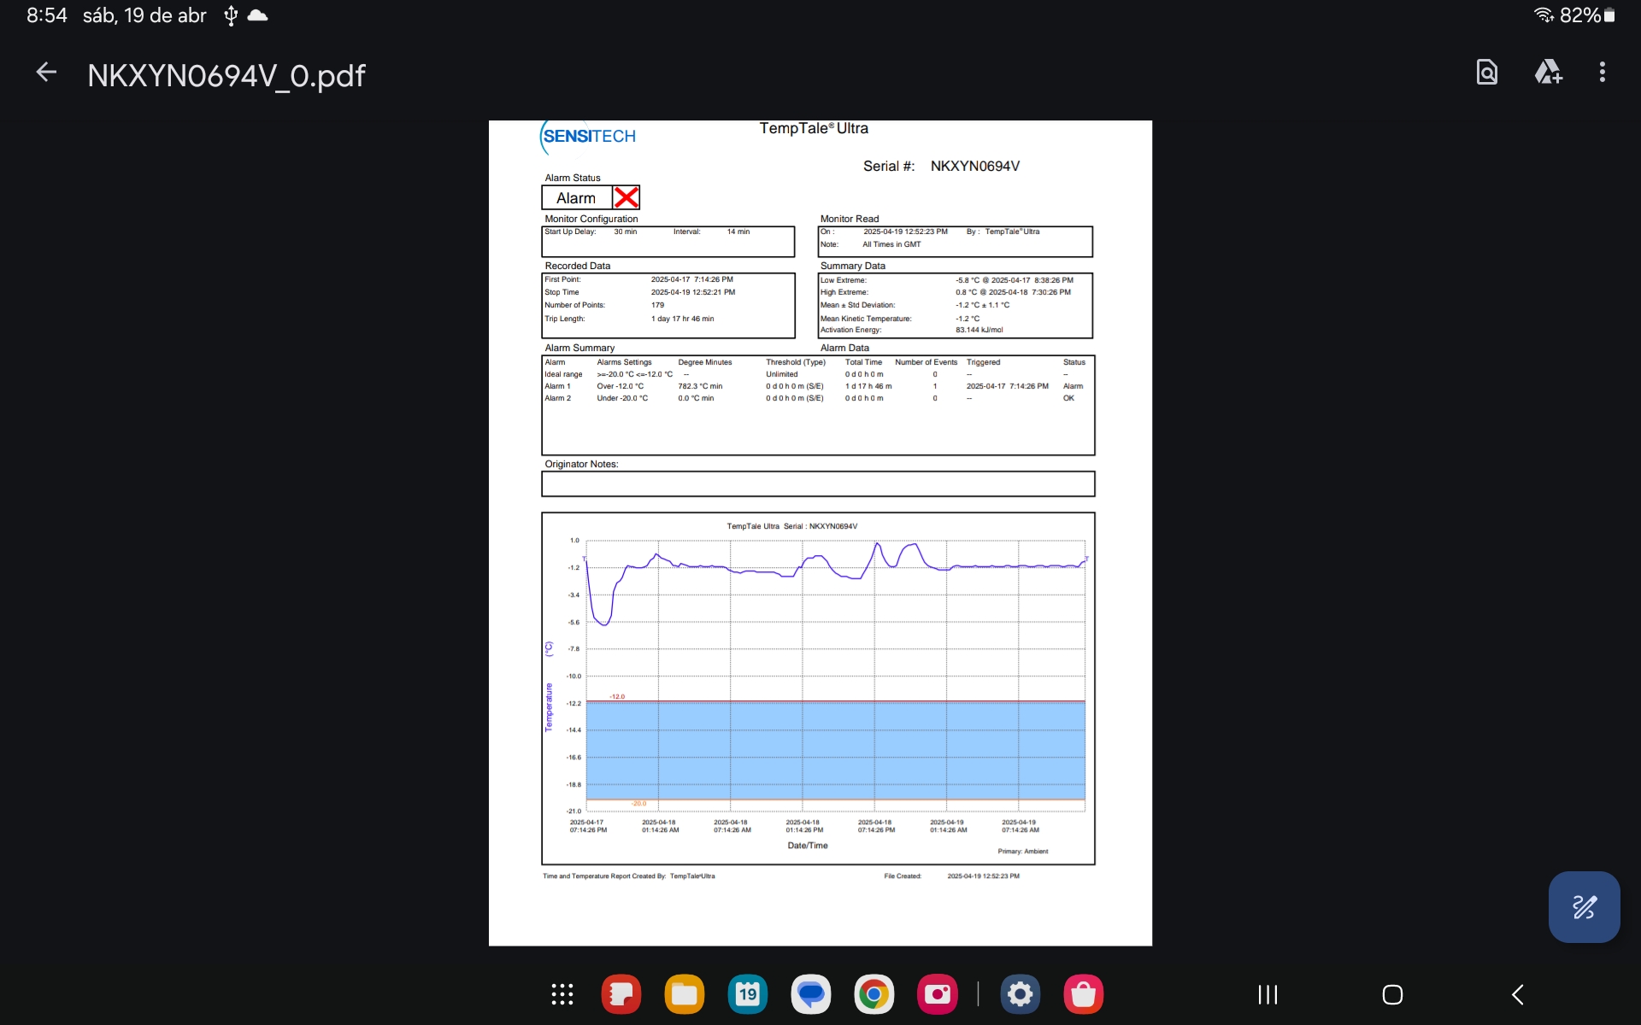This screenshot has height=1025, width=1641.
Task: Open Chrome from the dock
Action: pyautogui.click(x=873, y=994)
